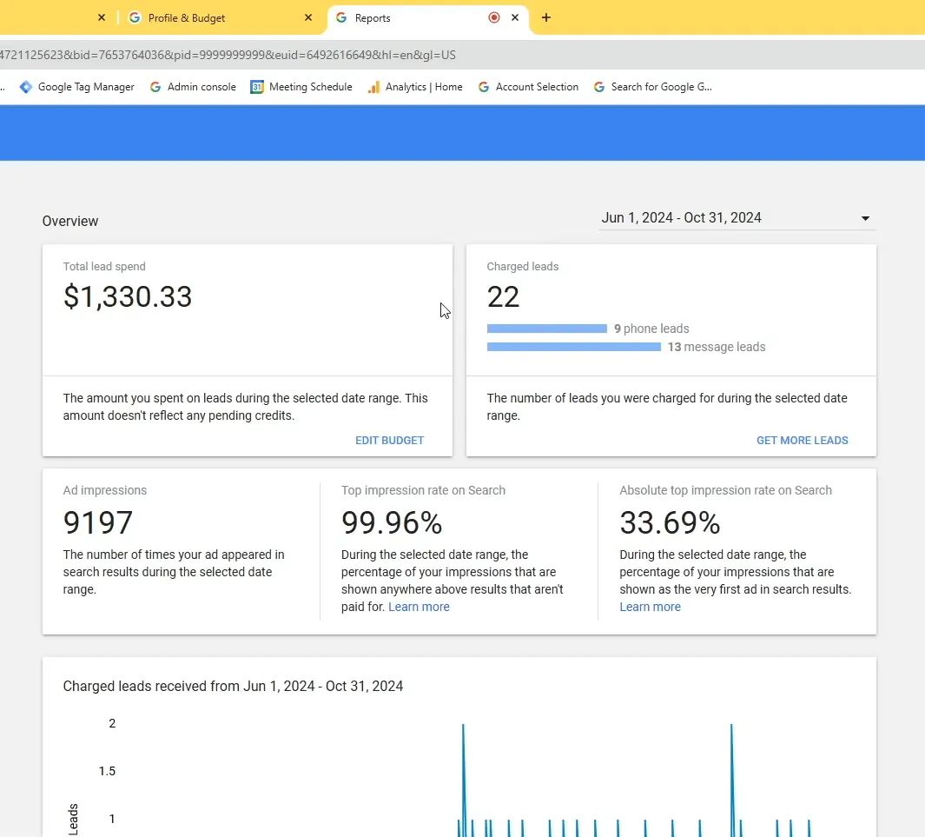Close the leftmost partially visible tab
925x837 pixels.
point(102,17)
